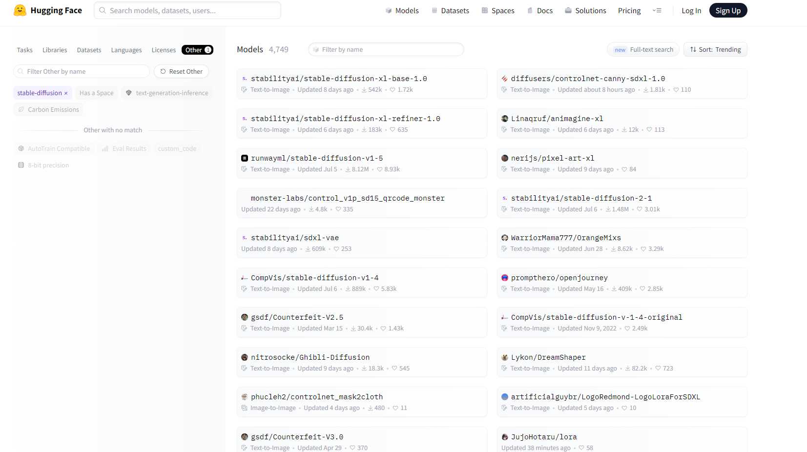This screenshot has width=807, height=452.
Task: Click the artificialguybr avatar icon
Action: click(505, 397)
